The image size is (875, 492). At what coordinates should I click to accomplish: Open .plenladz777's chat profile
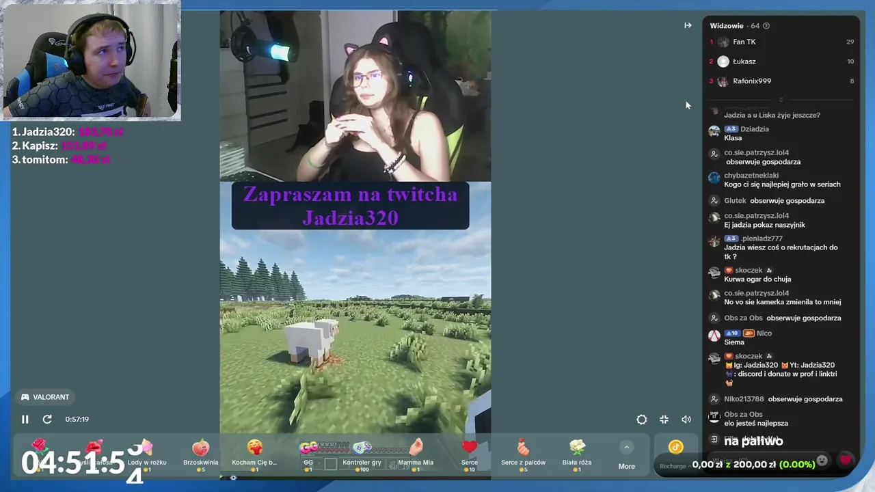(762, 238)
